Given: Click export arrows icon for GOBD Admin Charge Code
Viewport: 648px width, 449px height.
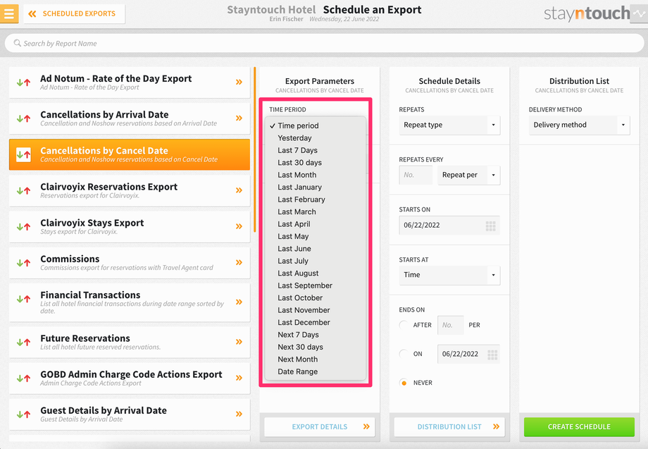Looking at the screenshot, I should (23, 378).
